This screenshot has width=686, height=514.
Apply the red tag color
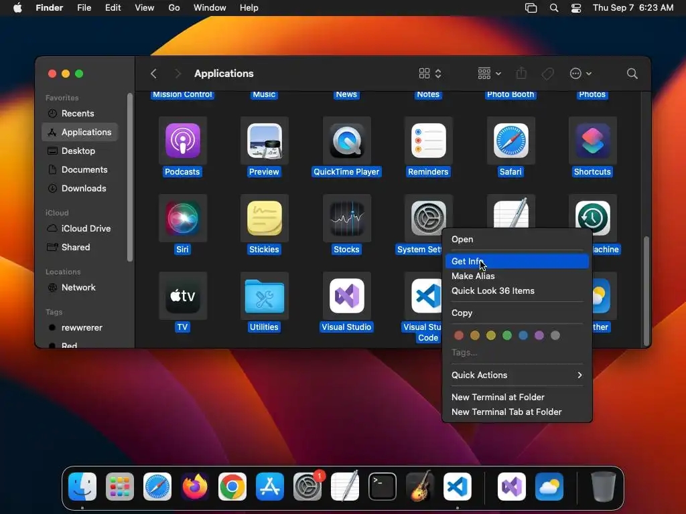click(458, 335)
